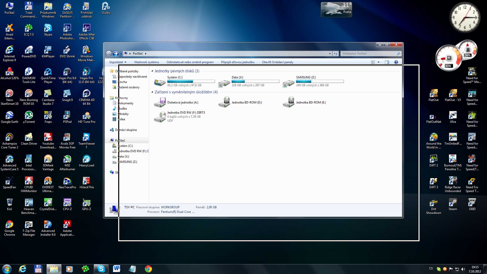Click Otevřít Ovládací panely button
Screen dimensions: 487x274
(277, 62)
